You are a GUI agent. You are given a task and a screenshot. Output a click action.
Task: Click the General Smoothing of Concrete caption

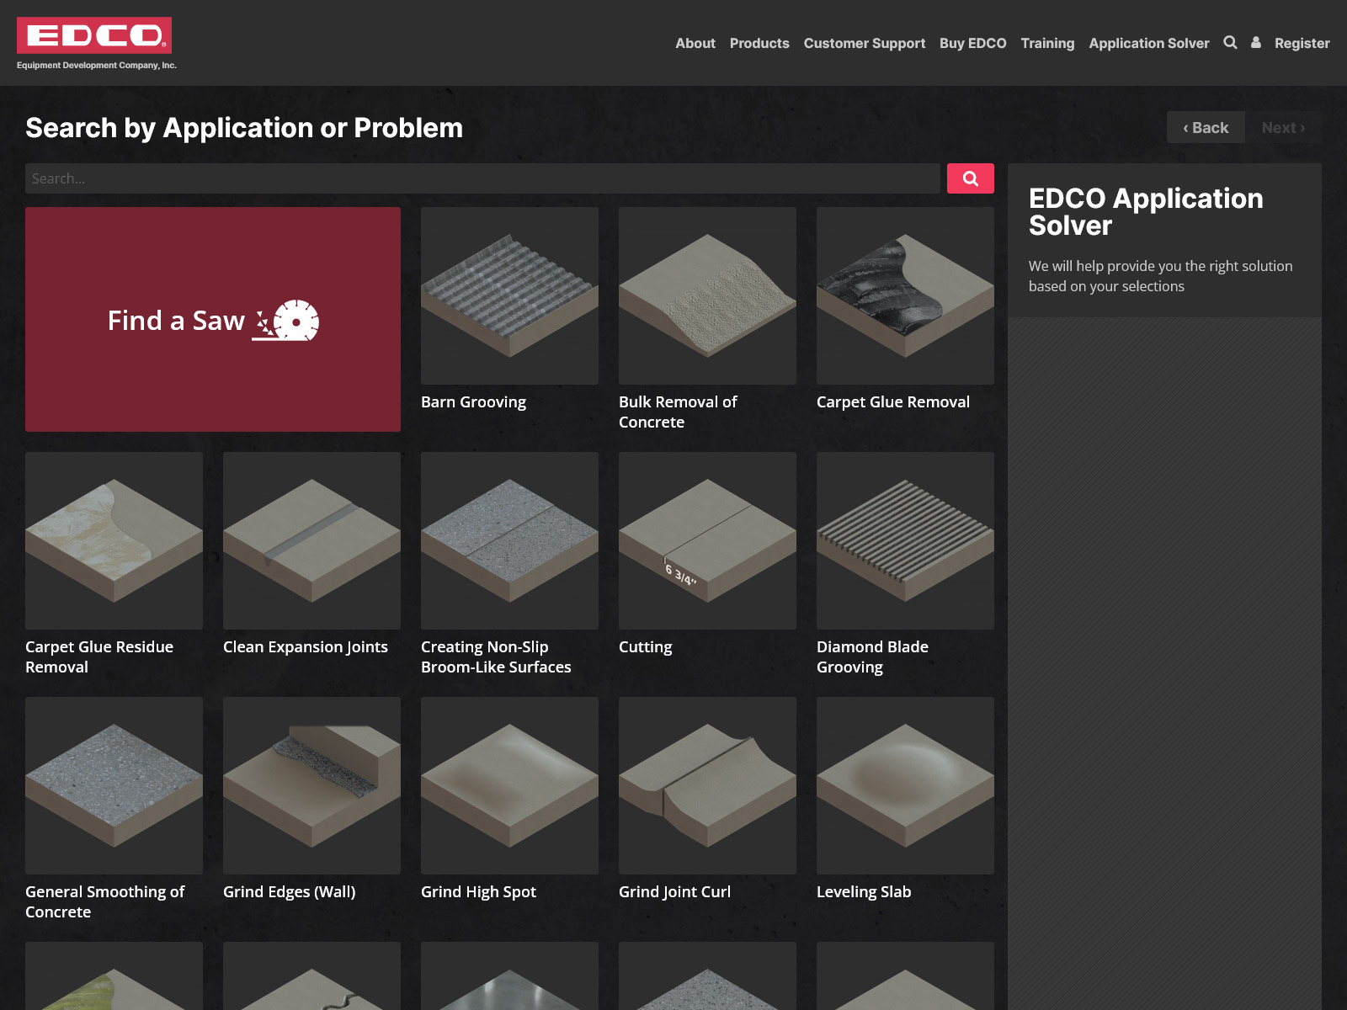tap(105, 901)
